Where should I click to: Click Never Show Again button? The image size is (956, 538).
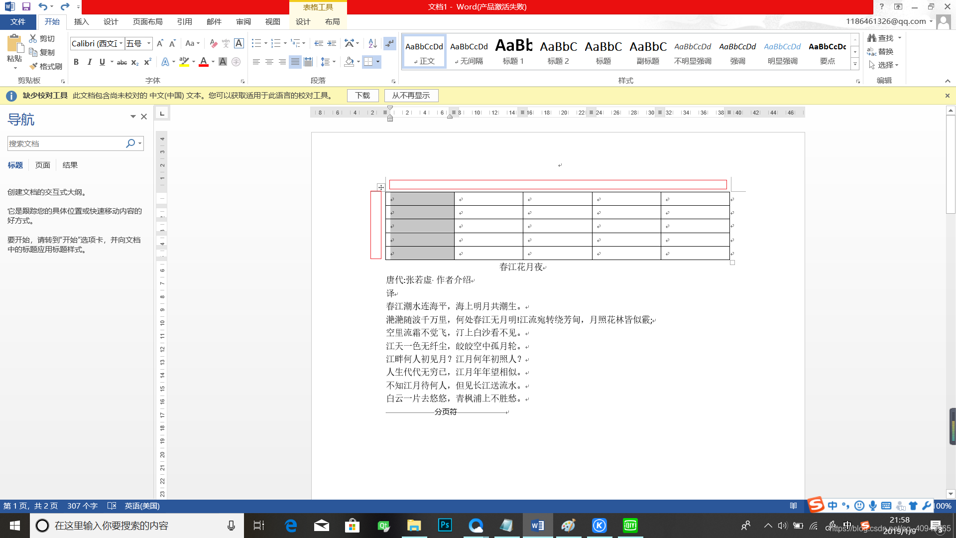pyautogui.click(x=411, y=96)
